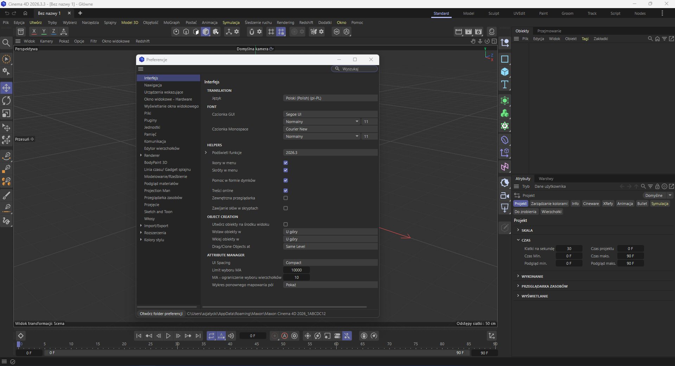Enable the 'Zewnętrzna przeglądarka' checkbox

[286, 198]
